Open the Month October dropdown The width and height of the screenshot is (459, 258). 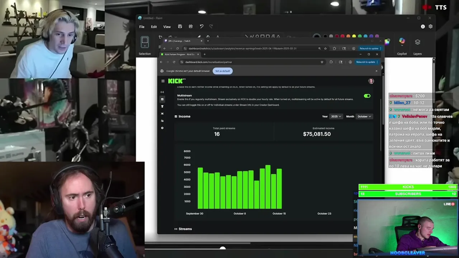coord(364,116)
